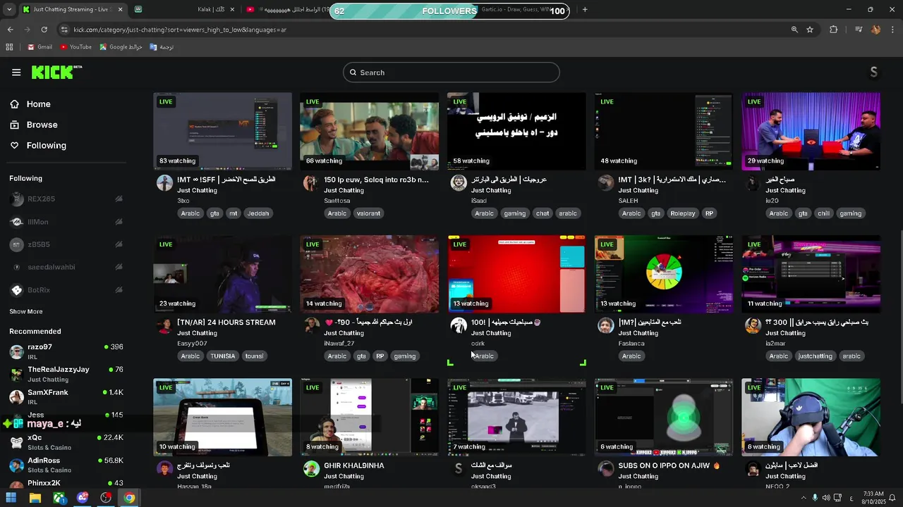Click the TUNISIA tag
903x507 pixels.
pos(223,356)
